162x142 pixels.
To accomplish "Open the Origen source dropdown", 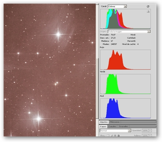I will click(x=129, y=31).
